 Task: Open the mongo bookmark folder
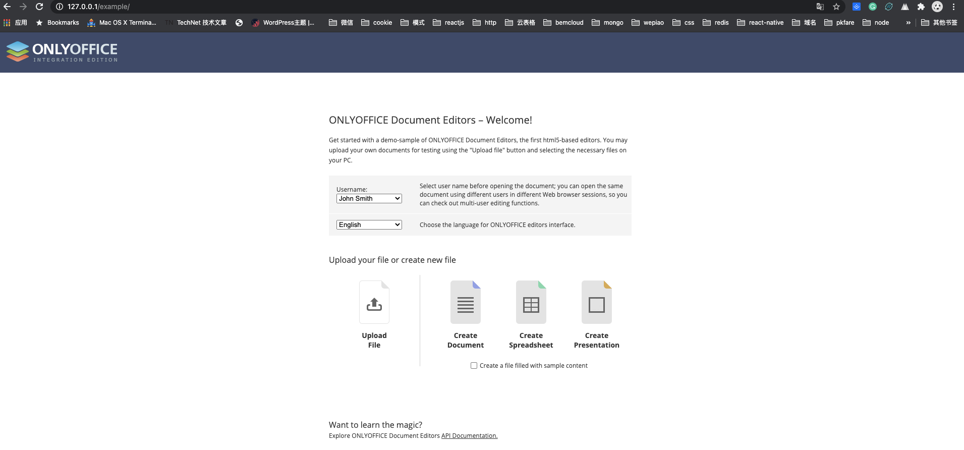tap(607, 23)
